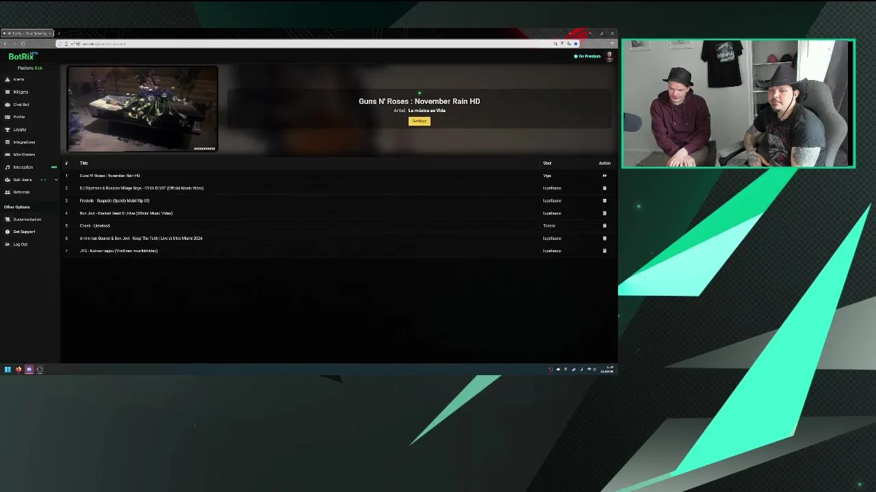Delete the CYKA BLYAT song with trash icon

tap(604, 188)
